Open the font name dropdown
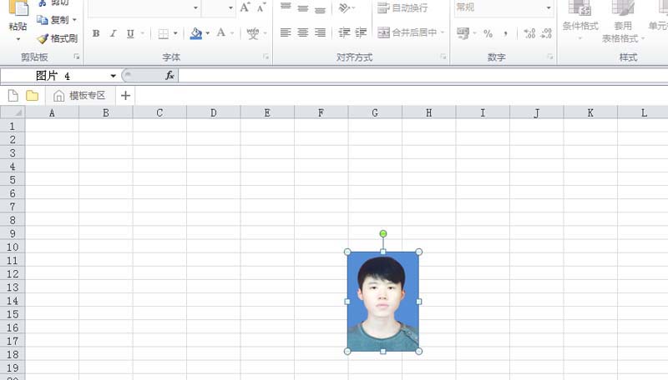 195,7
